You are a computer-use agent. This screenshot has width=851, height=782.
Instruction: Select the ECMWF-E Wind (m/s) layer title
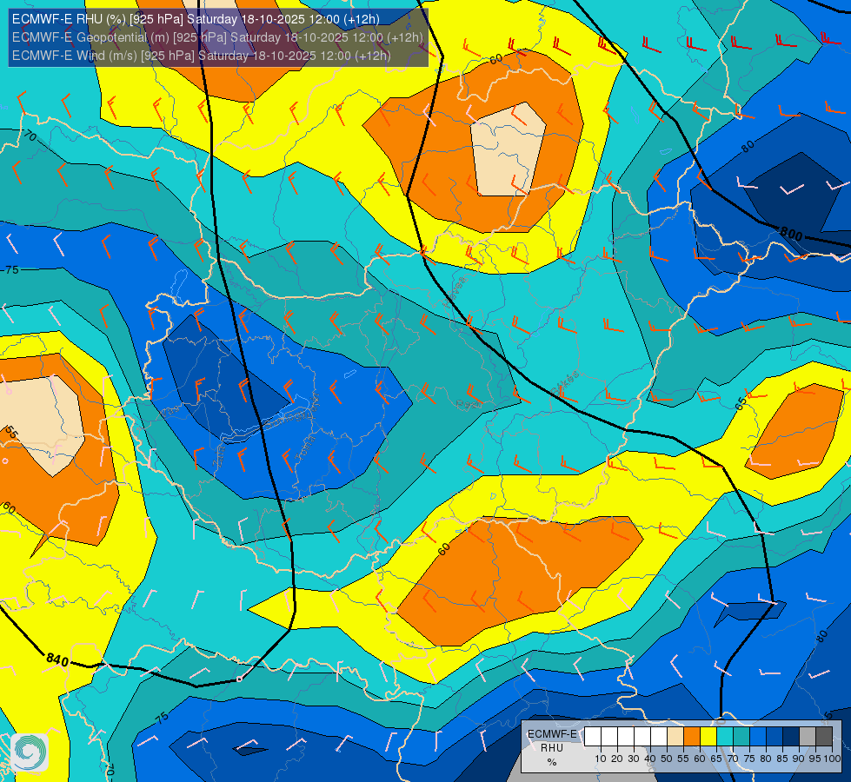201,56
